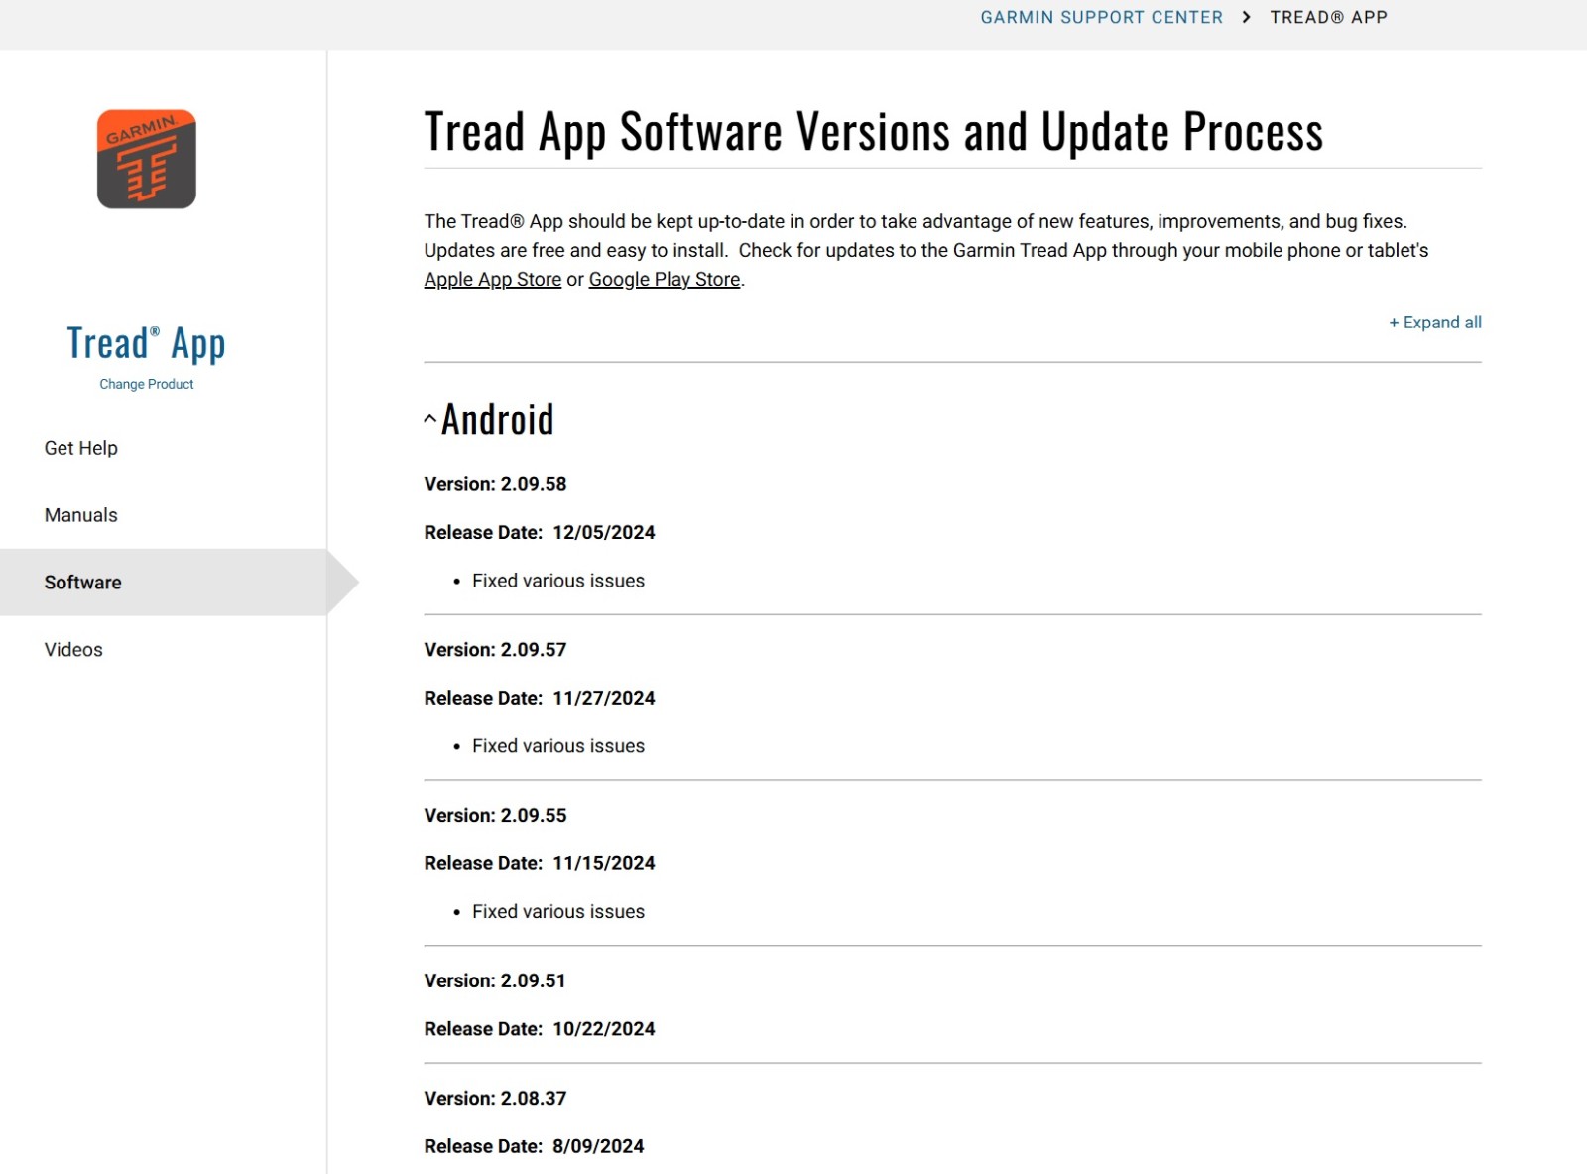The image size is (1587, 1174).
Task: Click Fixed various issues under version 2.09.57
Action: coord(558,746)
